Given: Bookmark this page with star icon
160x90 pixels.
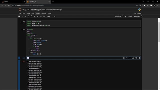Looking at the screenshot, I should coord(140,5).
